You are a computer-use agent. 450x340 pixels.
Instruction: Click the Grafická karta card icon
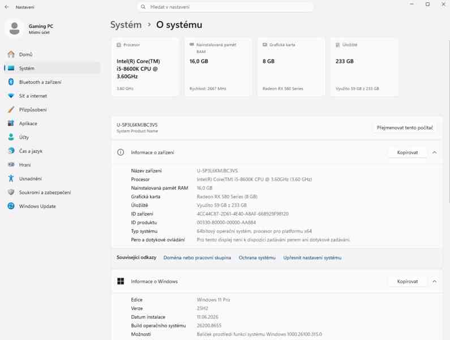click(264, 45)
